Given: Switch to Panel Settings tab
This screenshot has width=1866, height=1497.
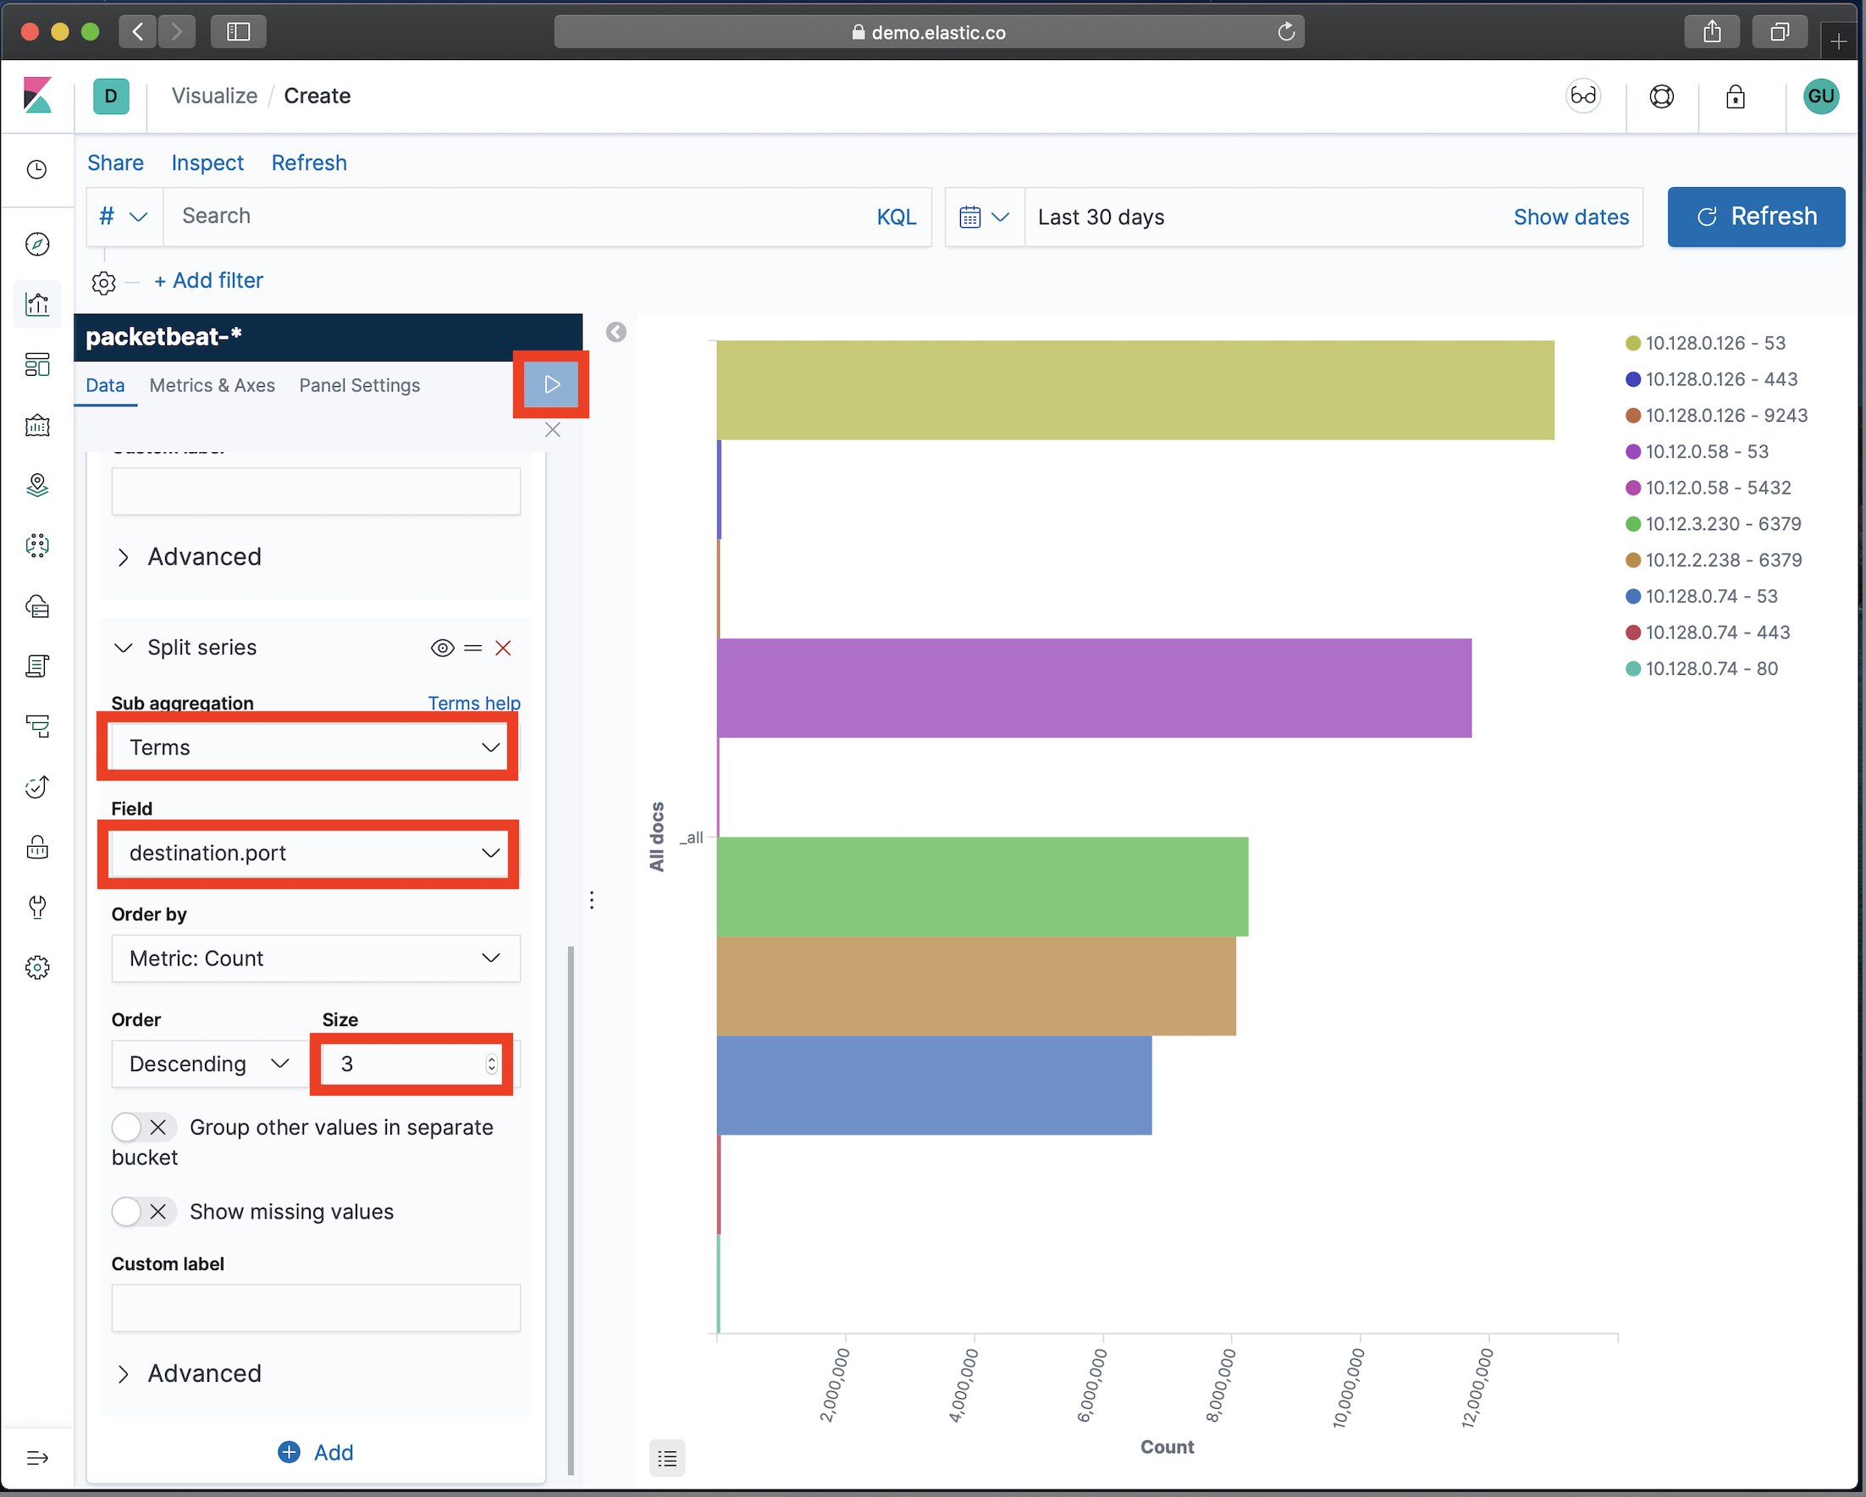Looking at the screenshot, I should tap(359, 385).
